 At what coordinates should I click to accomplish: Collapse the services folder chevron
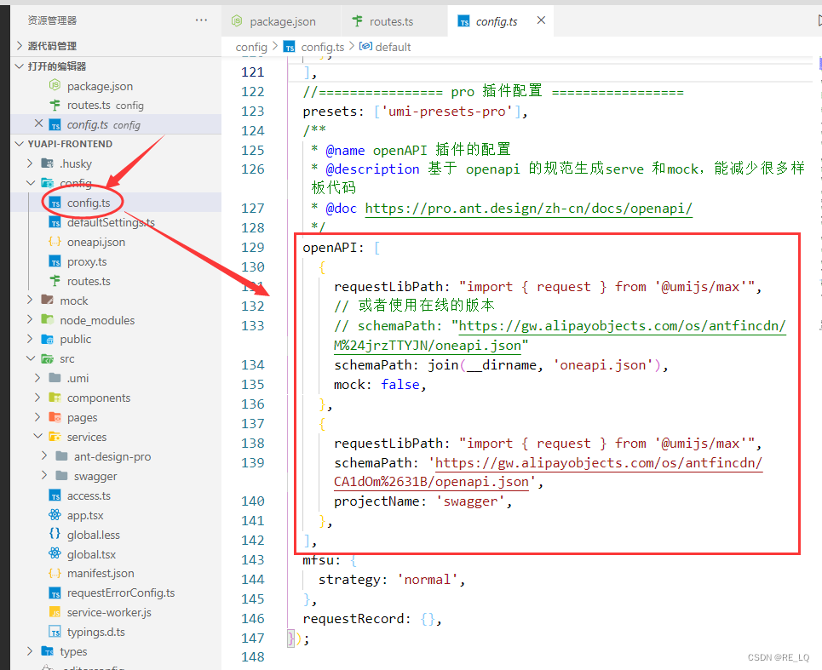(37, 437)
